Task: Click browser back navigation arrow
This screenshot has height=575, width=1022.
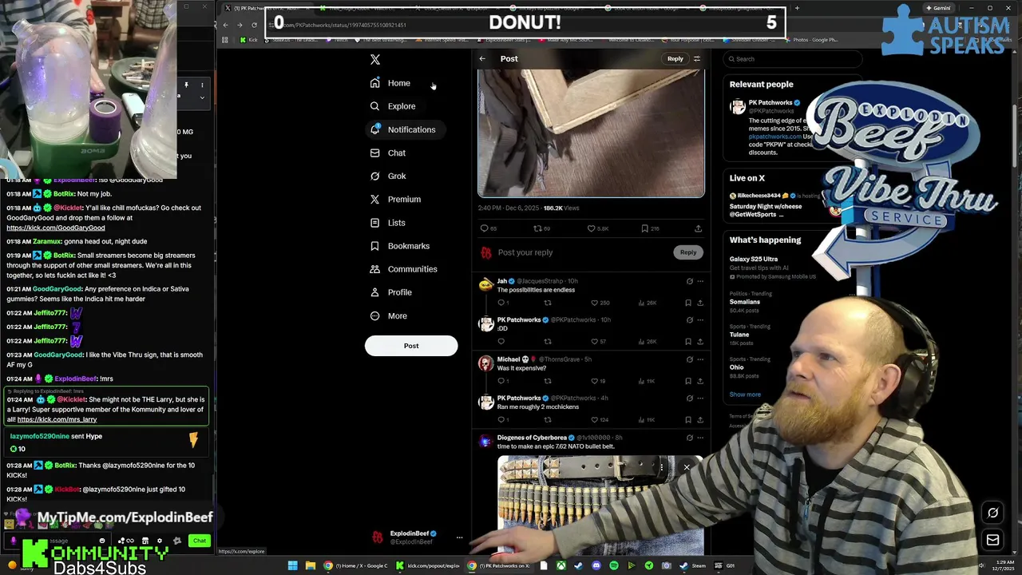Action: pyautogui.click(x=225, y=25)
